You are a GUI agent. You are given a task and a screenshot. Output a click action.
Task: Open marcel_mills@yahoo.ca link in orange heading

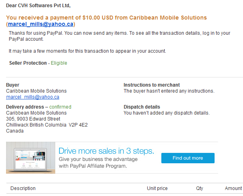tap(40, 24)
